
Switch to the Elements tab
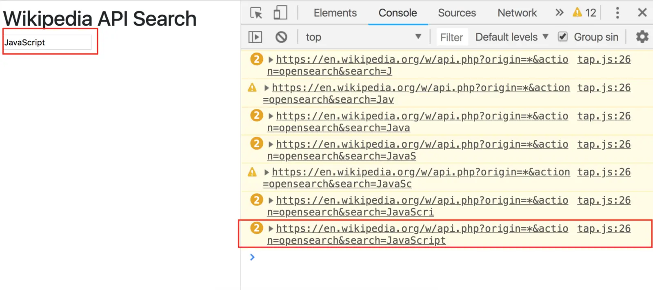(335, 13)
